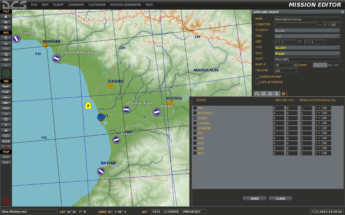Click the Save mission disk icon
345x215 pixels.
(6, 28)
